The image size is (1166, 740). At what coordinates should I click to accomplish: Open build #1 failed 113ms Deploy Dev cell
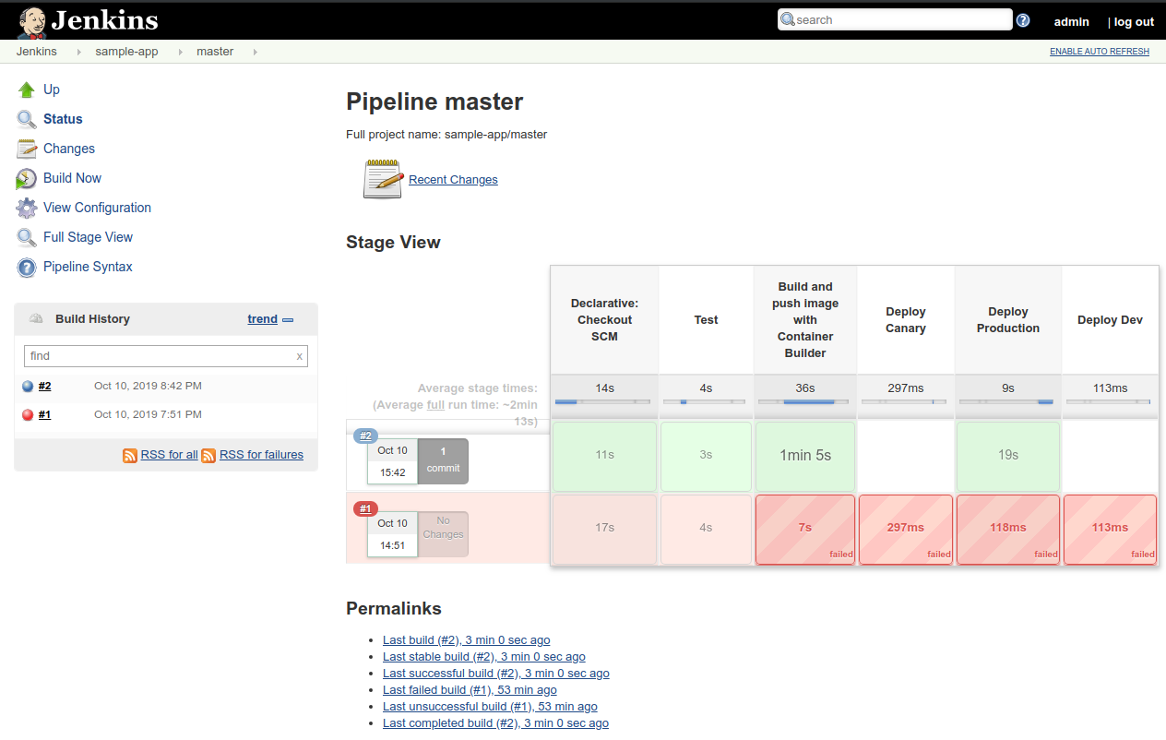pos(1110,529)
